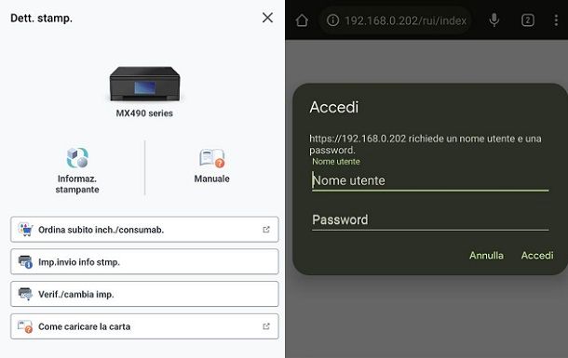Viewport: 568px width, 358px height.
Task: Click paper loading help icon
Action: (x=25, y=326)
